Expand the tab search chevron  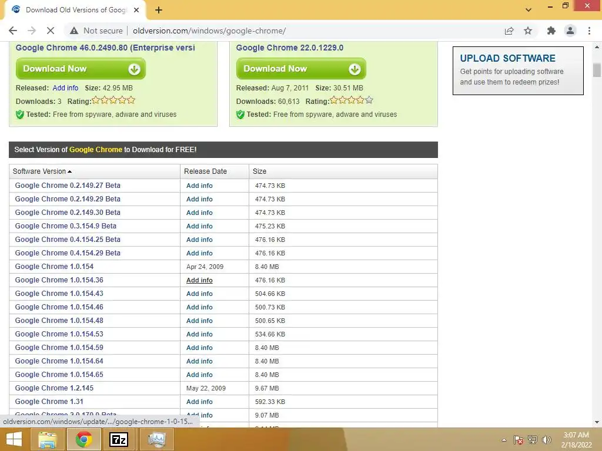coord(529,10)
